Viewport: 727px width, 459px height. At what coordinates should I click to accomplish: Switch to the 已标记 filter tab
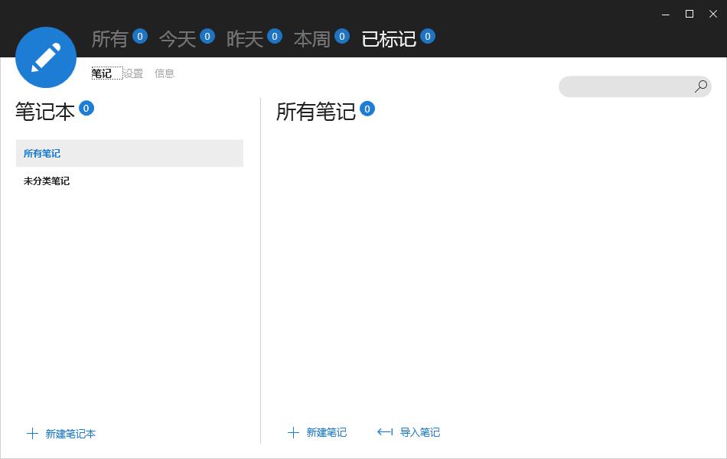point(389,39)
